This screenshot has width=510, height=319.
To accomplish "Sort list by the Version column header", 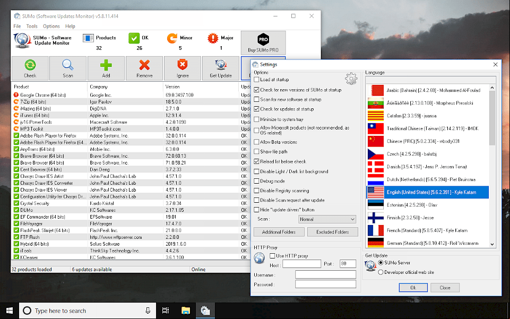I will pos(201,87).
